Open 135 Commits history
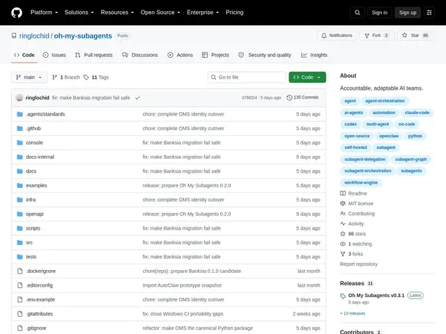 [x=302, y=97]
